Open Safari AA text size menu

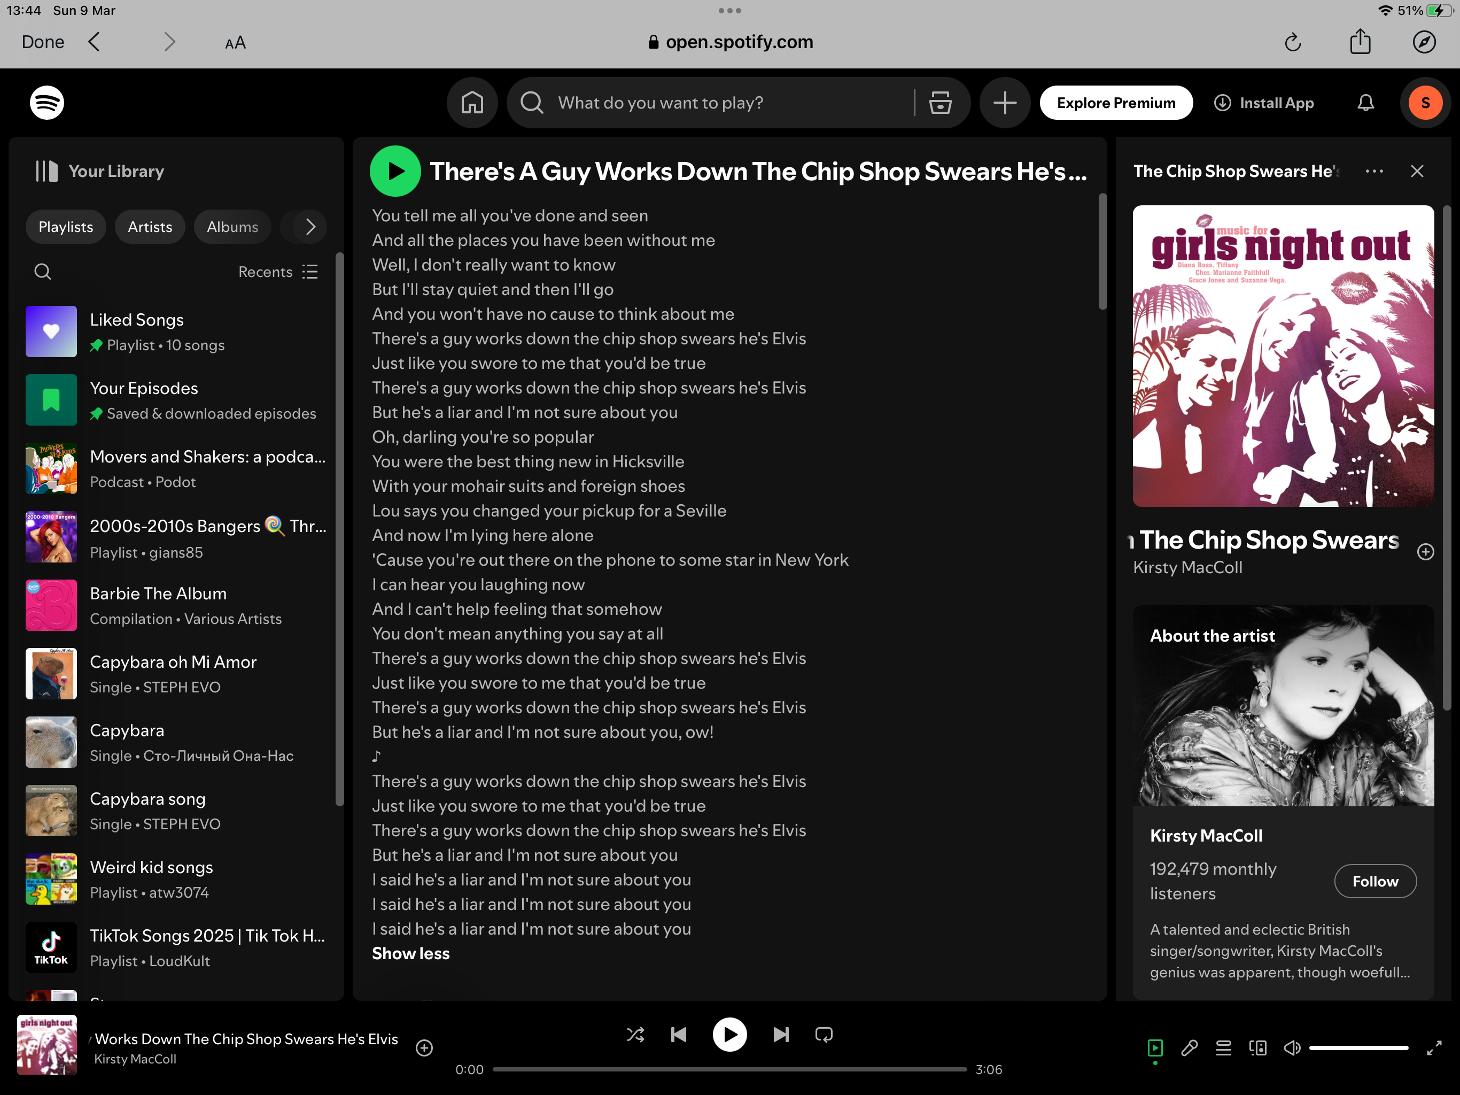[x=235, y=43]
